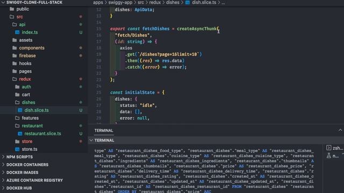Screen dimensions: 344x193
Task: Expand the pages folder
Action: (x=25, y=71)
